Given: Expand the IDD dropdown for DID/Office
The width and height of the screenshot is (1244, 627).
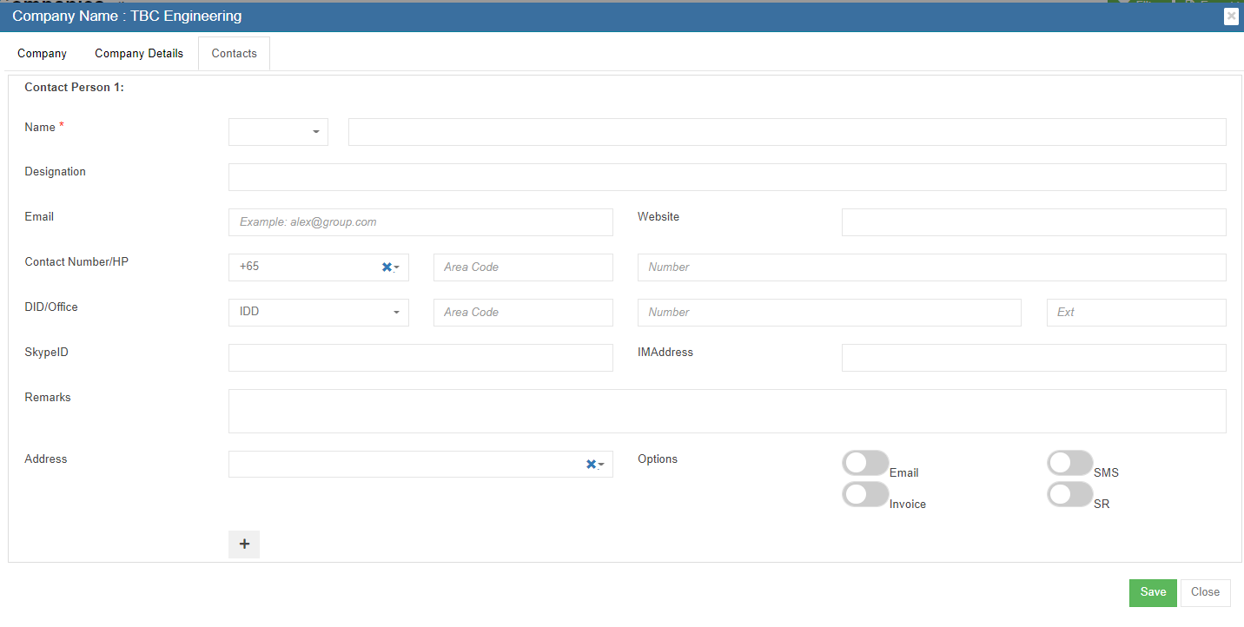Looking at the screenshot, I should point(318,313).
